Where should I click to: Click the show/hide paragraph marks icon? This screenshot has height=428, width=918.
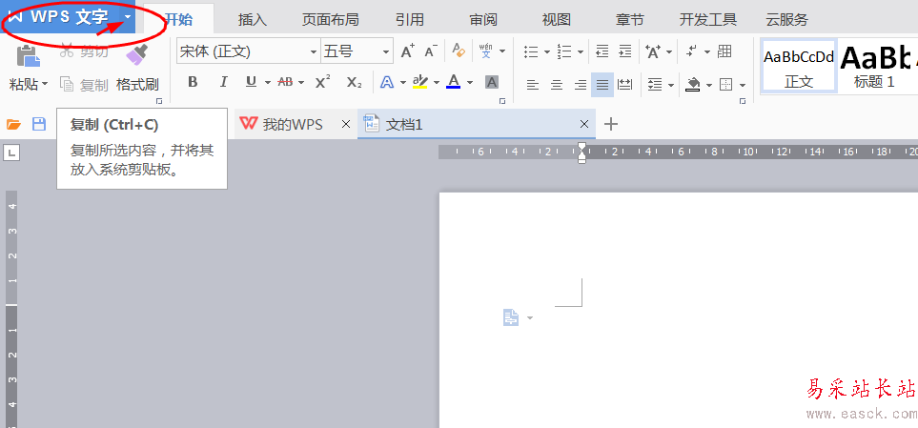coord(691,51)
